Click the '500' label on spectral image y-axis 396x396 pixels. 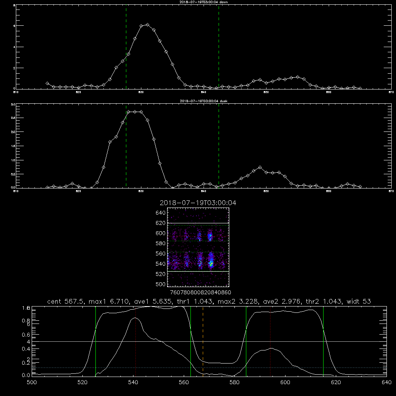(x=161, y=284)
